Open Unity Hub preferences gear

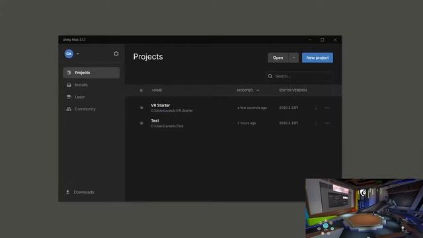116,54
